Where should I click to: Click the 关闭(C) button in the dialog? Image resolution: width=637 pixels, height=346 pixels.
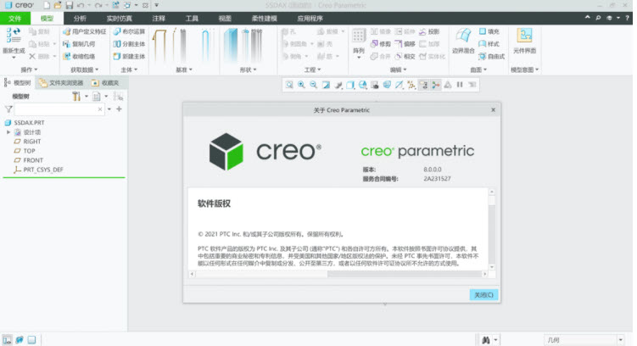pos(483,294)
